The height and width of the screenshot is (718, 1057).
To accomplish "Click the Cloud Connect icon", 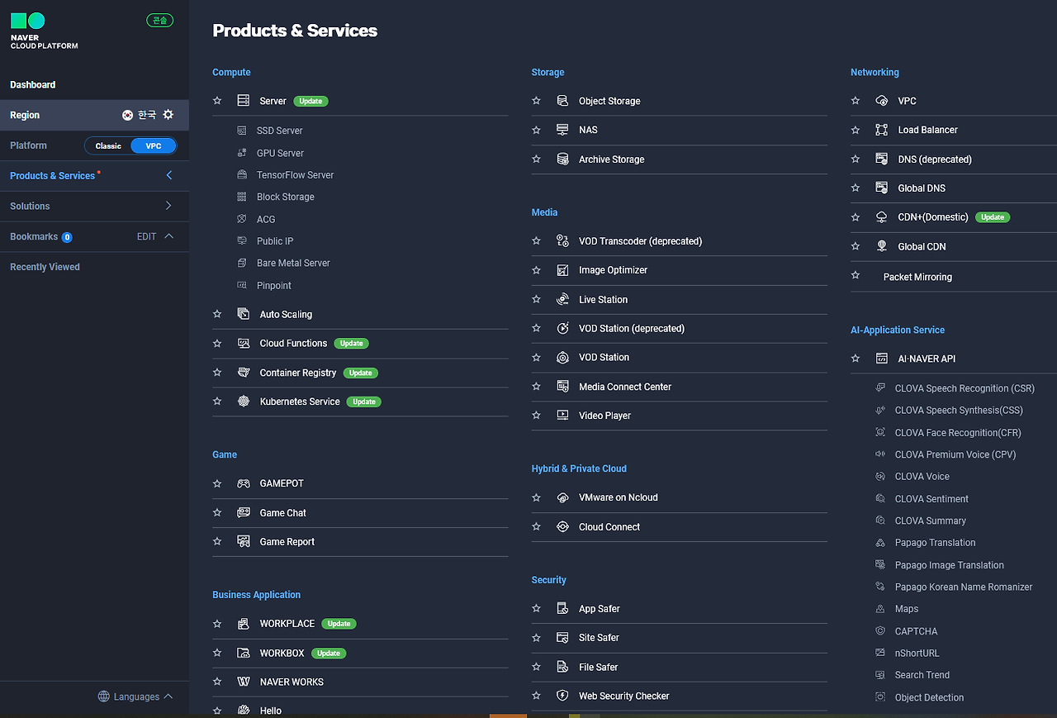I will click(x=562, y=526).
